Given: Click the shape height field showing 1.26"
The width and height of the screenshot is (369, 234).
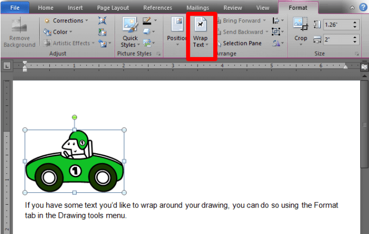Looking at the screenshot, I should [338, 25].
